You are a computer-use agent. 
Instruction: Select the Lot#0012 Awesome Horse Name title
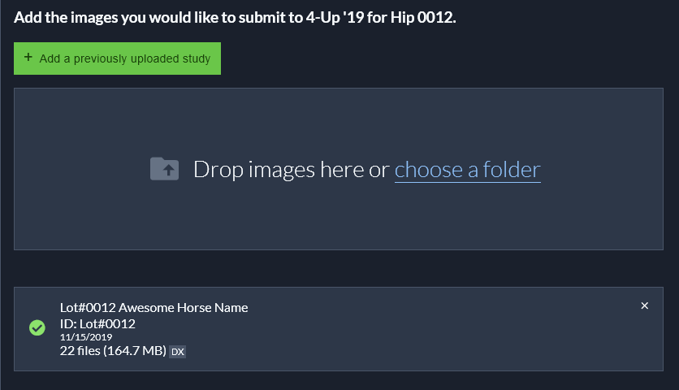tap(154, 307)
